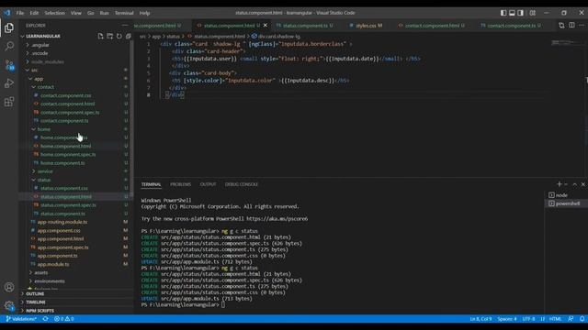588x330 pixels.
Task: Open the File menu
Action: (20, 13)
